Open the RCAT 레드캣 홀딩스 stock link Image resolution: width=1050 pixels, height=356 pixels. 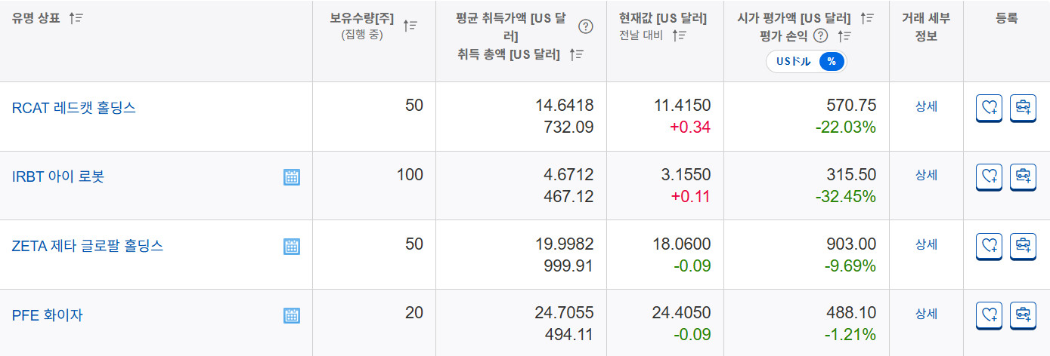tap(73, 108)
